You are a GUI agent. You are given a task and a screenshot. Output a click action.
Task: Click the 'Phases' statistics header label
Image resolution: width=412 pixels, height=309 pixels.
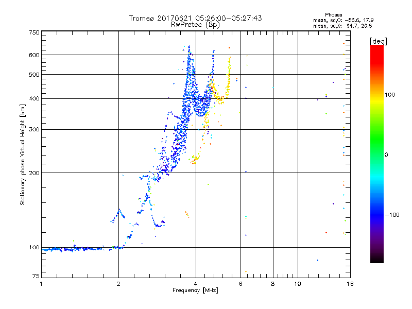[x=333, y=15]
